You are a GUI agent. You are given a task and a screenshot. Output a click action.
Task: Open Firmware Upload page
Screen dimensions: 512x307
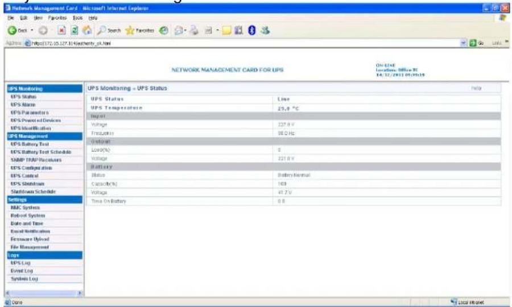(x=30, y=239)
